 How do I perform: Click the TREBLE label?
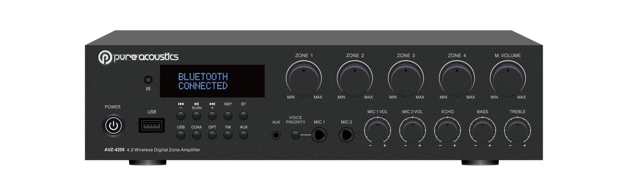(x=517, y=112)
